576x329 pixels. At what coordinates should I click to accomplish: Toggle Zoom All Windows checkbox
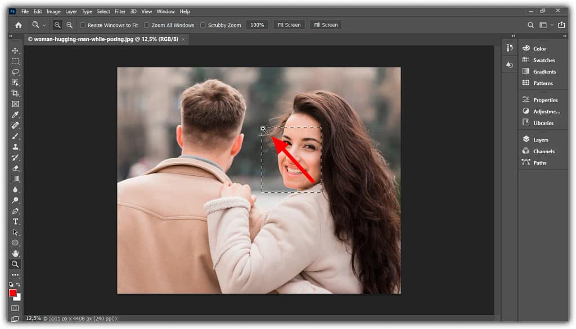pyautogui.click(x=147, y=25)
